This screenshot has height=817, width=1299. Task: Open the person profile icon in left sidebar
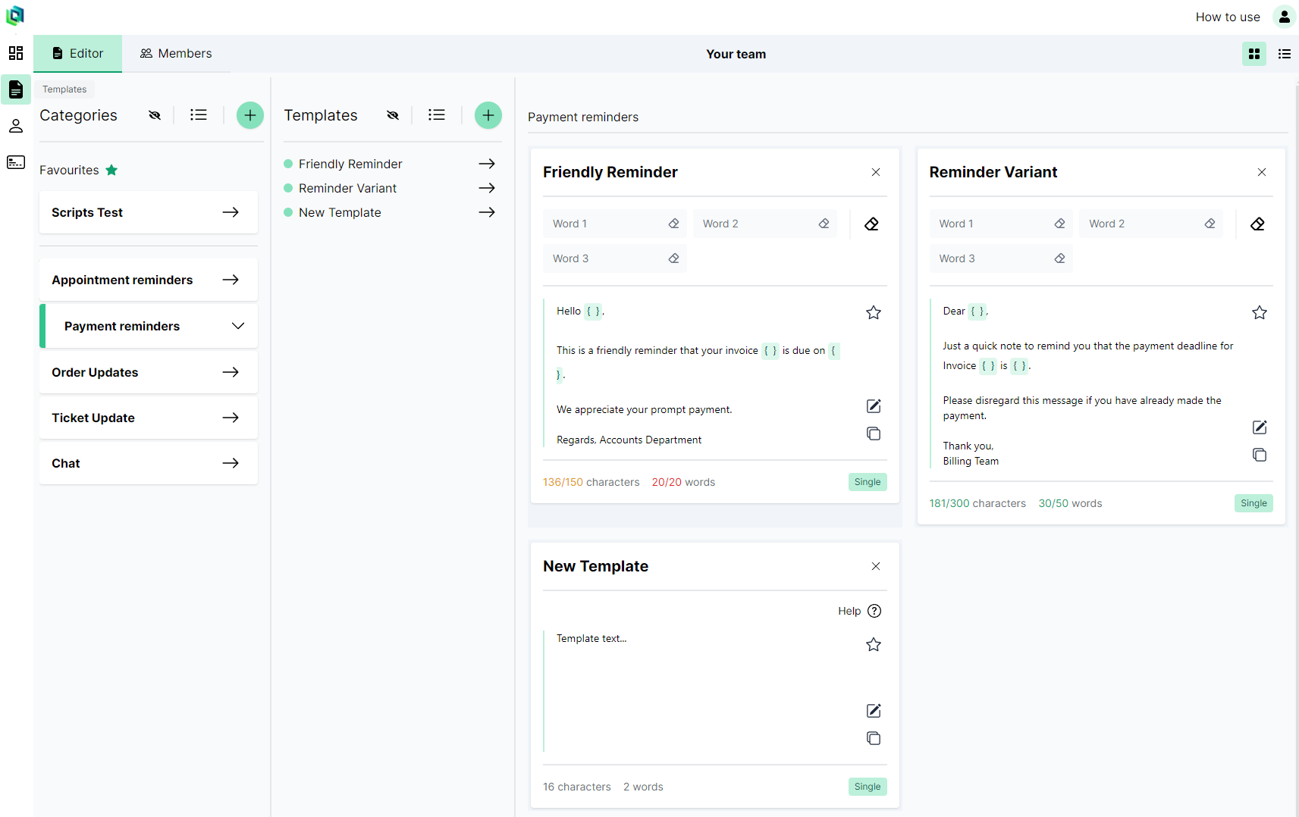pos(16,126)
